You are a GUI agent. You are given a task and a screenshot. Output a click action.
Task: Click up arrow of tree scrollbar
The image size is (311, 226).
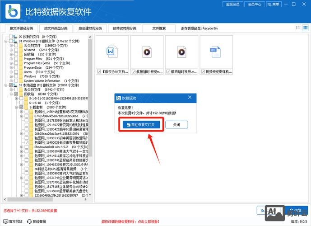click(x=90, y=37)
